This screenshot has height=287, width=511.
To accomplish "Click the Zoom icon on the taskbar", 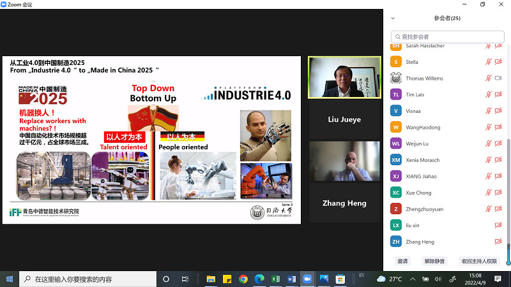I will (307, 279).
